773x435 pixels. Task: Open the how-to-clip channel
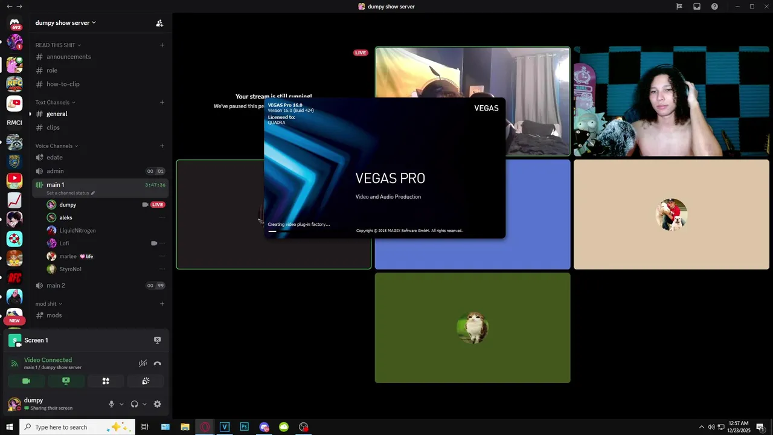100,84
